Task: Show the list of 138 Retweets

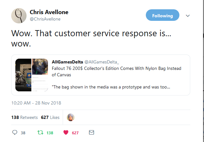Action: tap(24, 117)
